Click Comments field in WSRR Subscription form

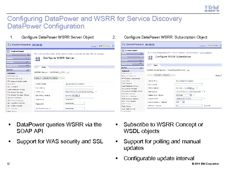click(x=189, y=84)
